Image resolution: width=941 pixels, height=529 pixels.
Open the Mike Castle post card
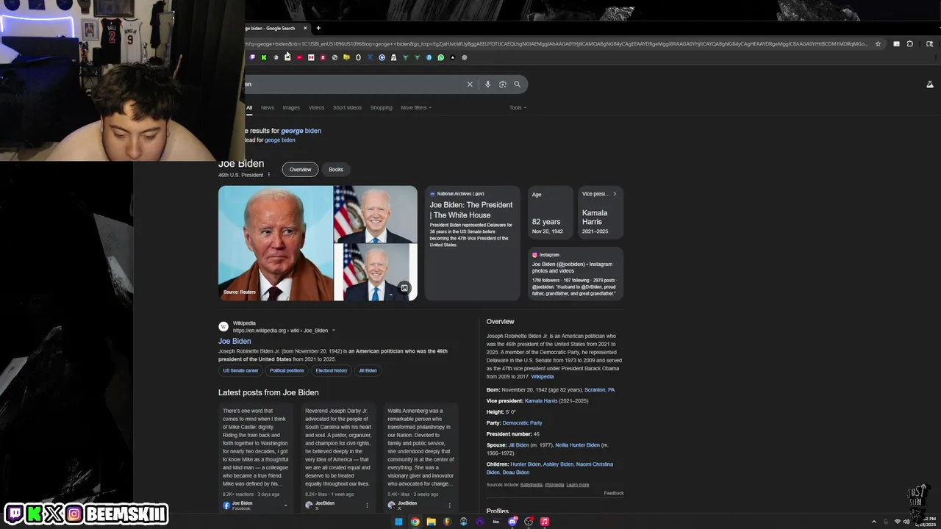coord(255,457)
